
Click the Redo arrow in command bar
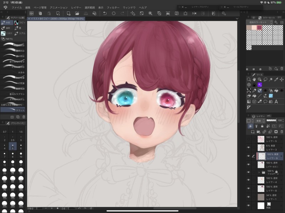[x=123, y=14]
